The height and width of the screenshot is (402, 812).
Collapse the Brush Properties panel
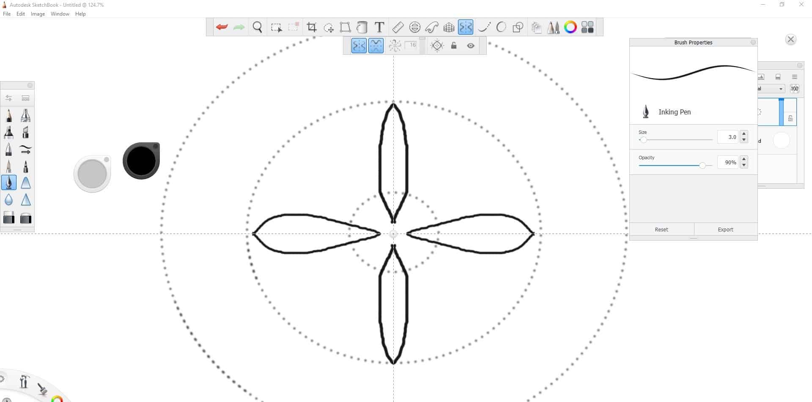[752, 42]
